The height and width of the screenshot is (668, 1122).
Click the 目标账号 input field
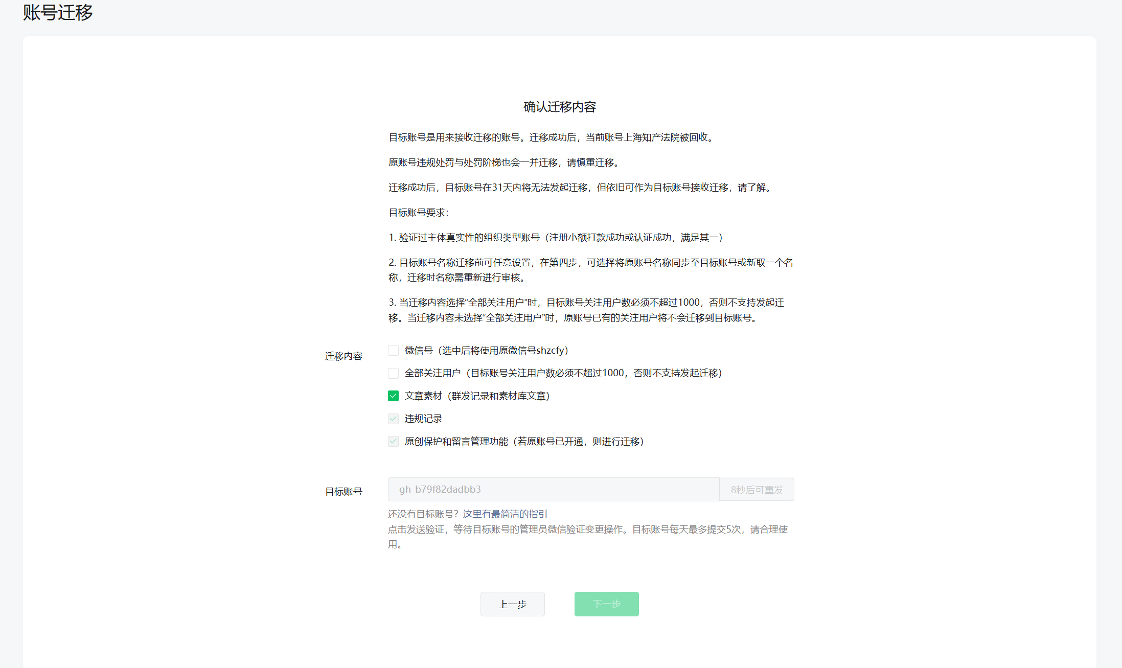(x=553, y=490)
